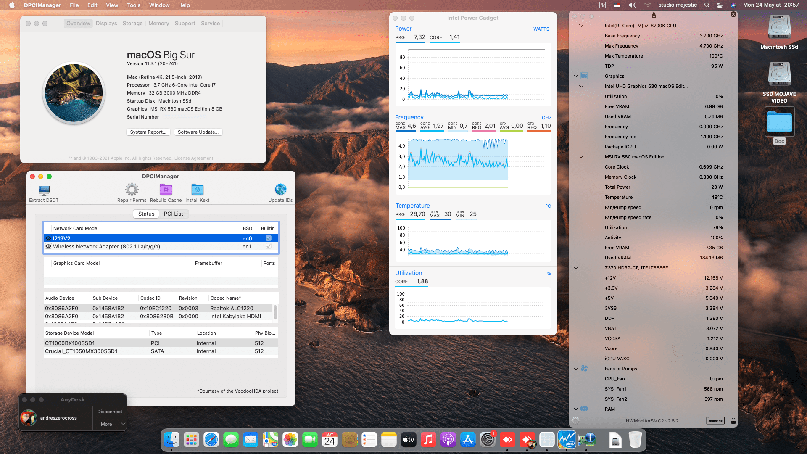Image resolution: width=807 pixels, height=454 pixels.
Task: Collapse the Graphics group in HWMonitorSMC2
Action: tap(576, 76)
